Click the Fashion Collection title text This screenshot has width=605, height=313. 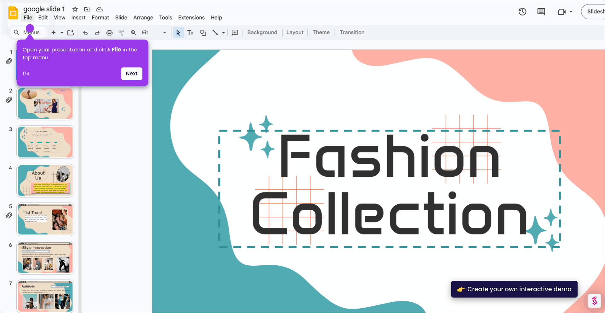pyautogui.click(x=389, y=185)
